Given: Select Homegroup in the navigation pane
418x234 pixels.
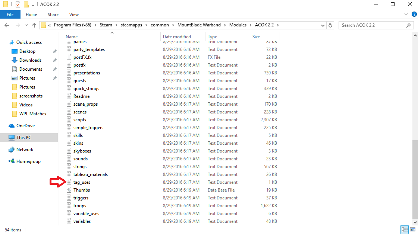Looking at the screenshot, I should [28, 161].
